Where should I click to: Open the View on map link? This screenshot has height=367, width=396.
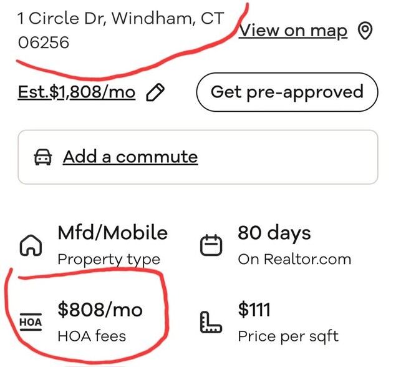click(x=293, y=31)
